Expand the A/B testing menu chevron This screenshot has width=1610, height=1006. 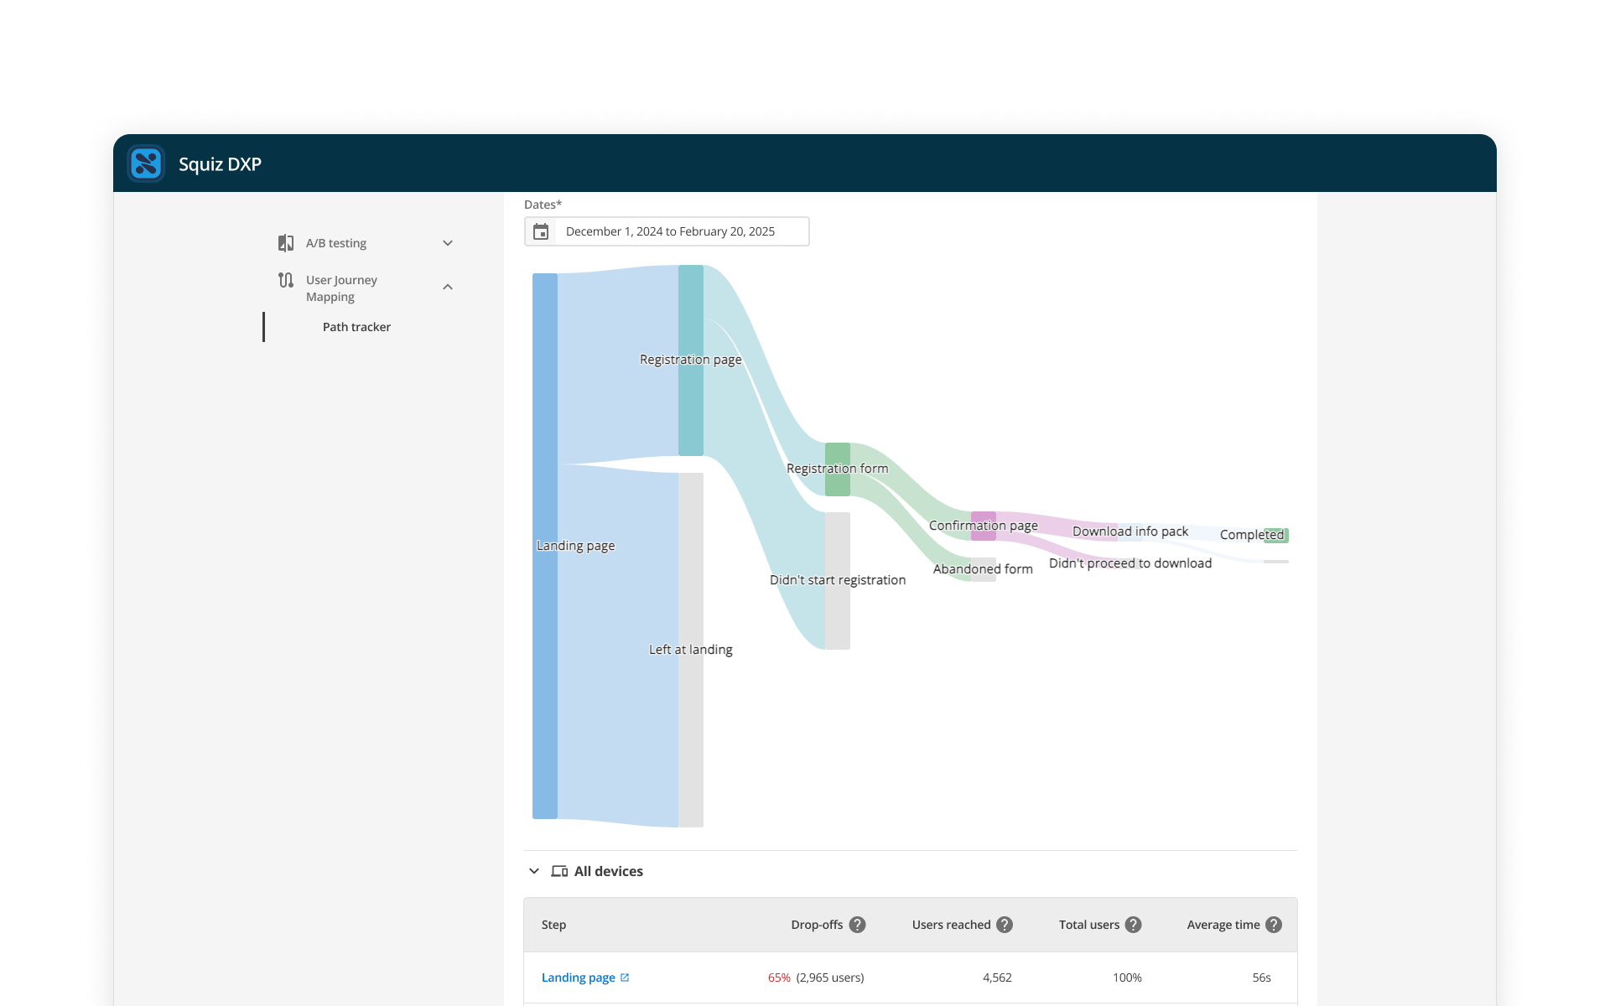(448, 243)
